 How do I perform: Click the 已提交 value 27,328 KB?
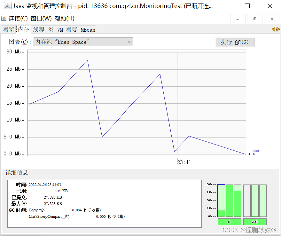[x=53, y=197]
